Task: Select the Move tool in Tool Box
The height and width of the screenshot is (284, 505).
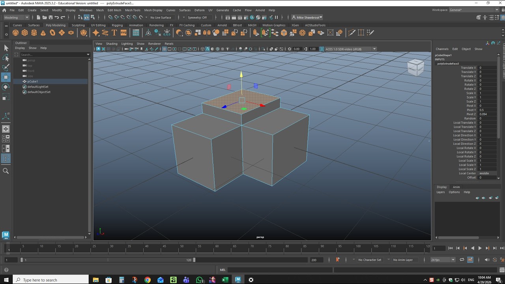Action: tap(6, 77)
